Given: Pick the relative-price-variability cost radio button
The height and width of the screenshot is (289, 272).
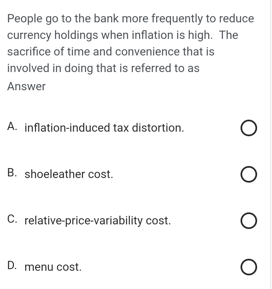Looking at the screenshot, I should (x=248, y=221).
